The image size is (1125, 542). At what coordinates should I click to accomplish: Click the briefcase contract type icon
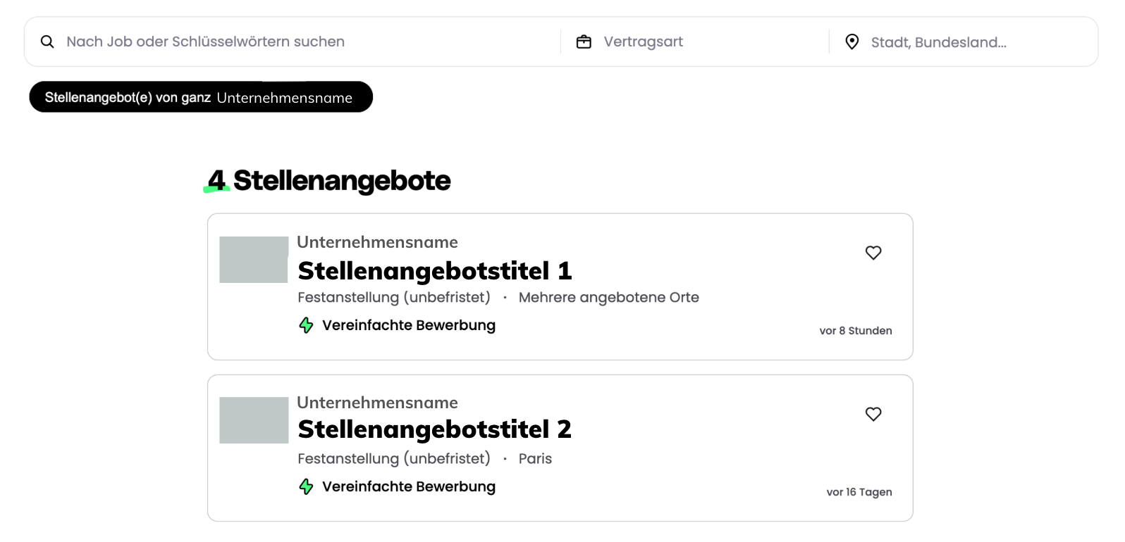[x=584, y=42]
